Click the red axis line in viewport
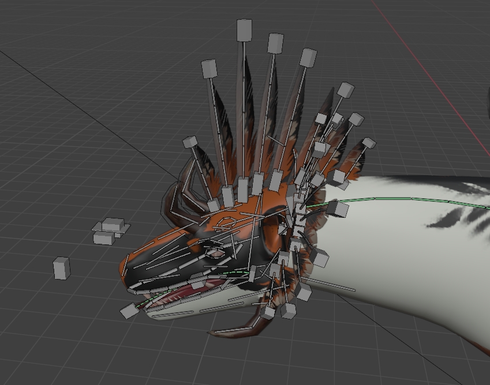This screenshot has height=385, width=490. point(439,81)
